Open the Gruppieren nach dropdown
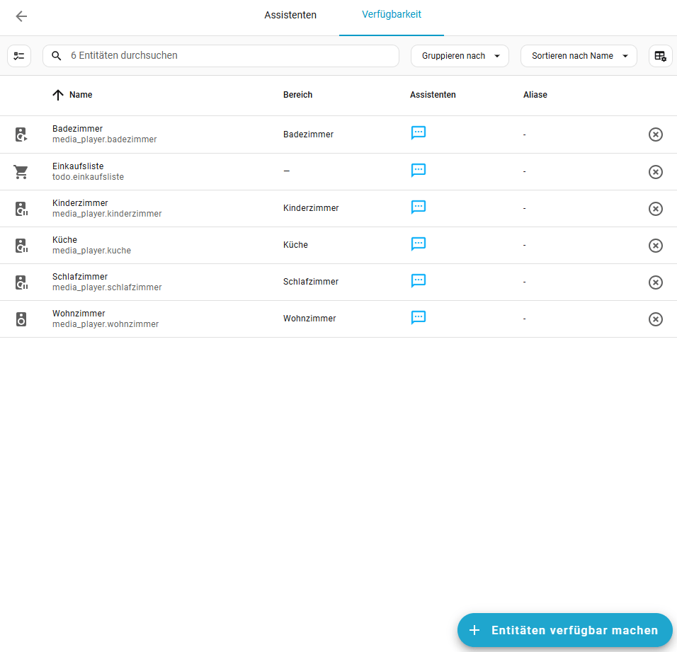The image size is (677, 652). click(460, 56)
